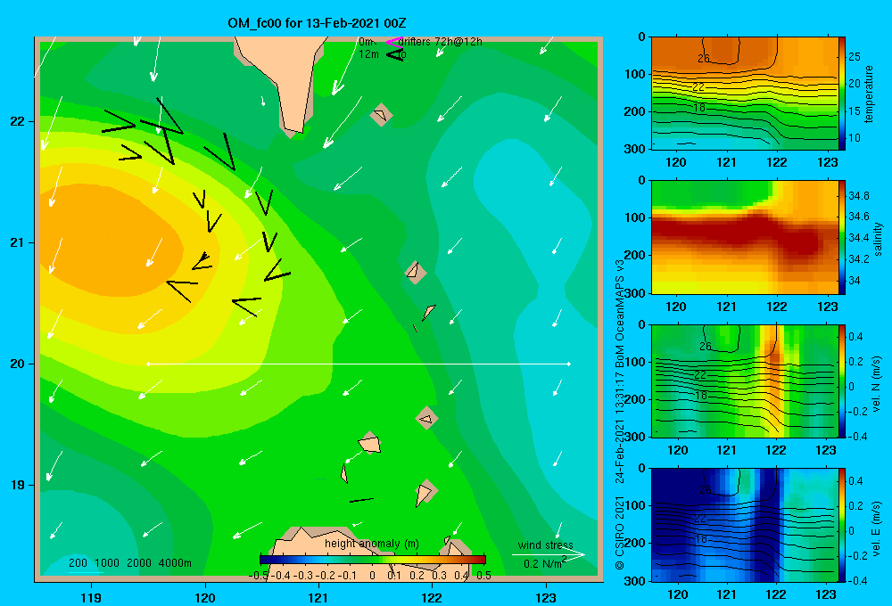Click the white transect line at 20°N

359,364
